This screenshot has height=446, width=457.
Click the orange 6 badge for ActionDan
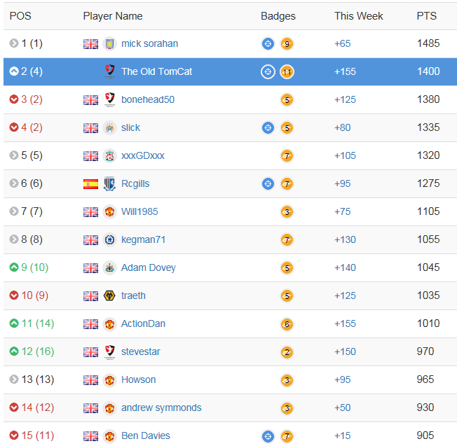click(x=287, y=323)
